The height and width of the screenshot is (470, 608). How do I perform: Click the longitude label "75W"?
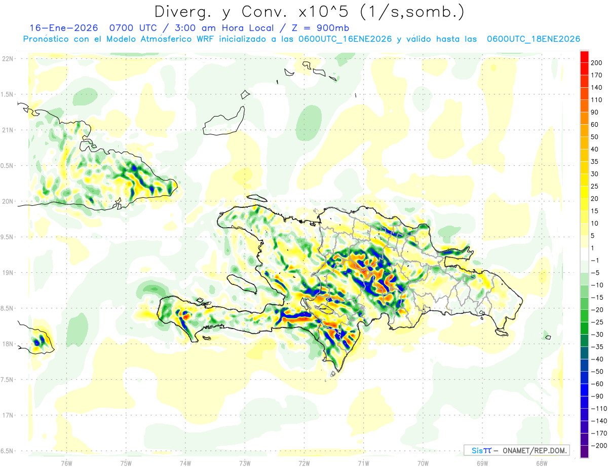click(126, 463)
